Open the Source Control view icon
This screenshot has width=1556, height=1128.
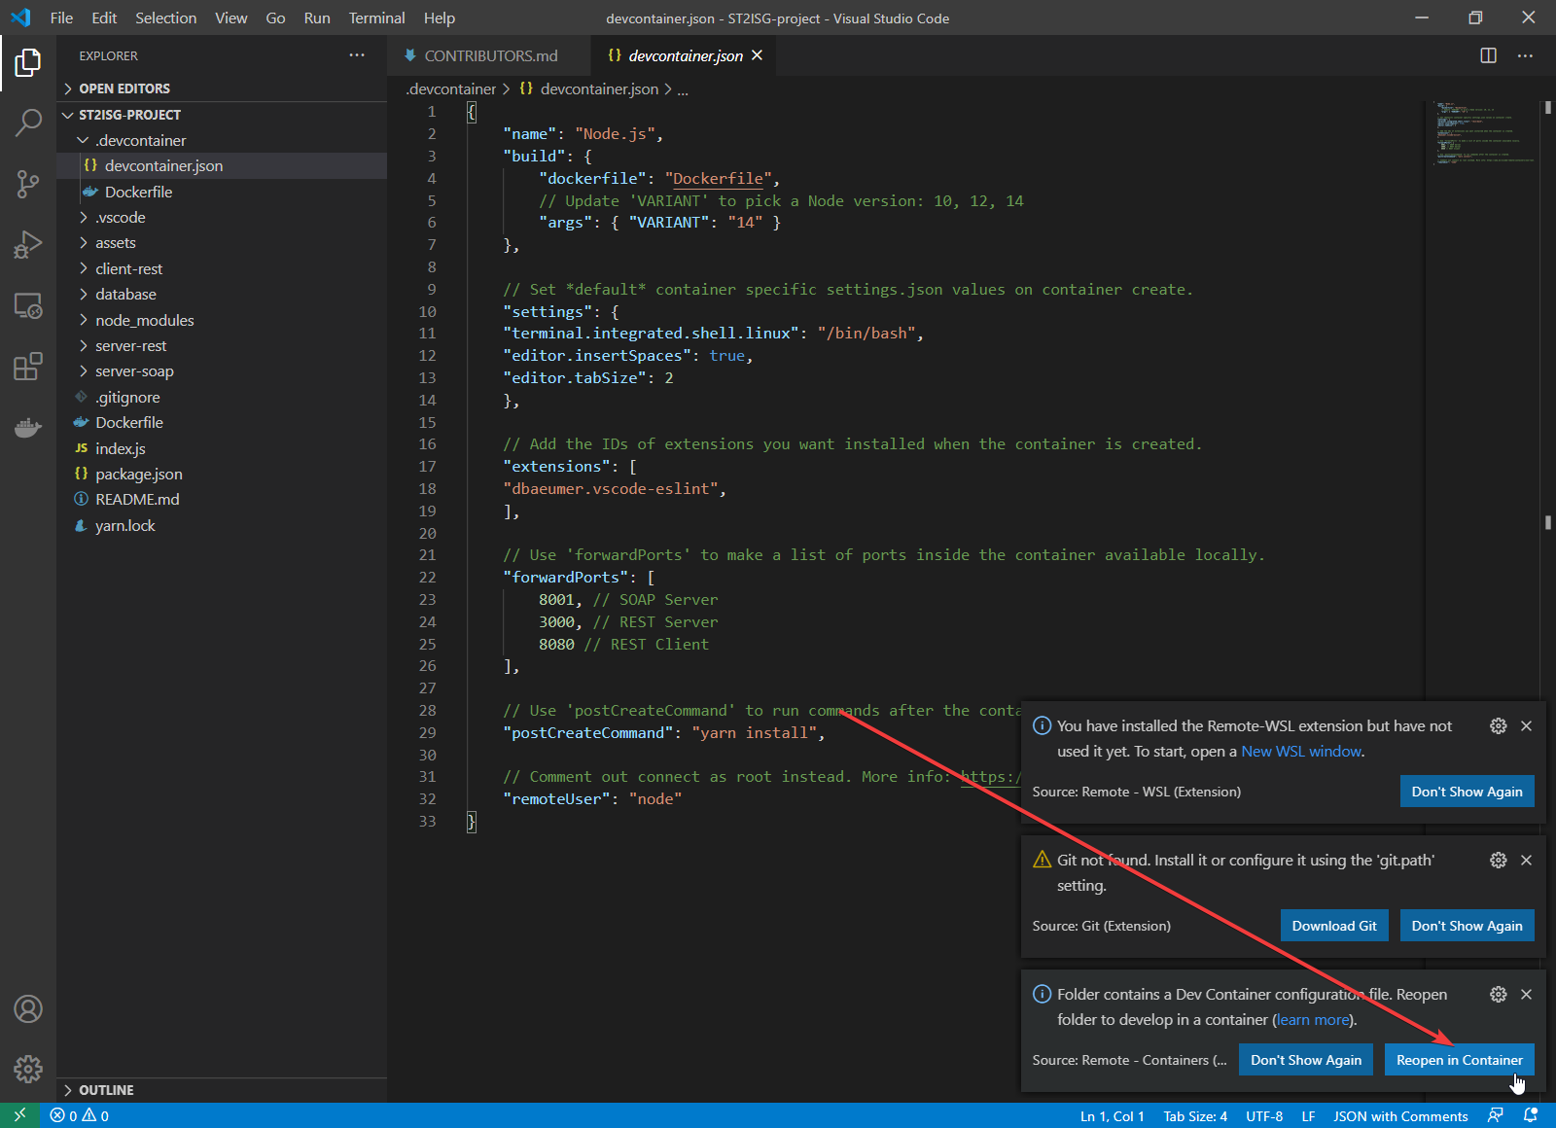pos(28,184)
